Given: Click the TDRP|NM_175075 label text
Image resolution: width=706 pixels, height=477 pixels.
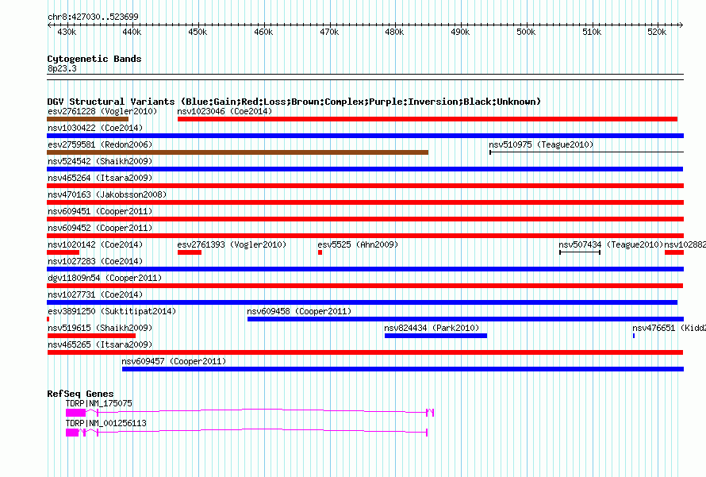Looking at the screenshot, I should click(x=99, y=403).
